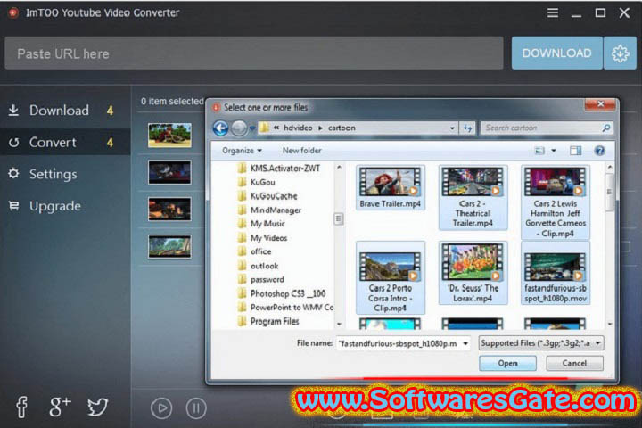Select hdvideo in the address path

[x=298, y=128]
